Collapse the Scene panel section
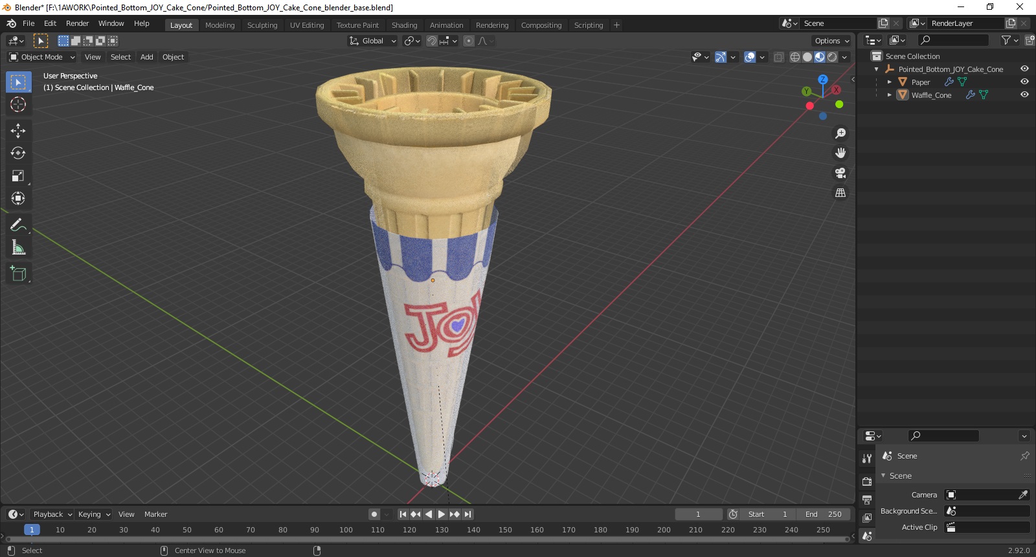 [883, 475]
